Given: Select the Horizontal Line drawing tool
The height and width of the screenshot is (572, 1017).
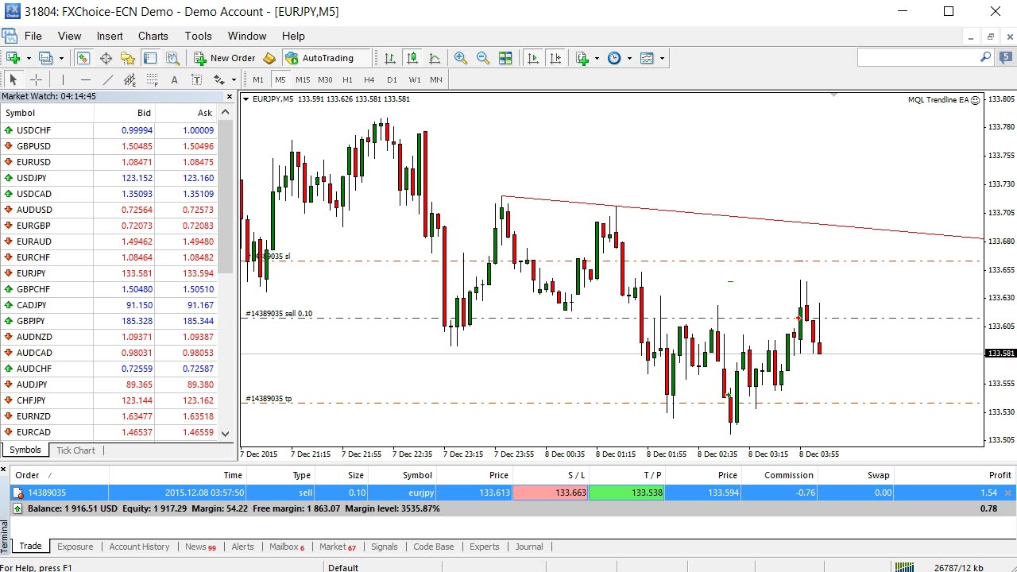Looking at the screenshot, I should click(x=85, y=79).
